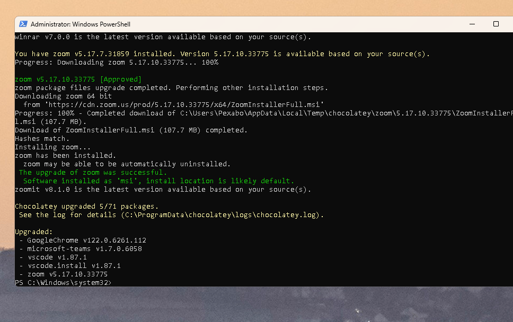Click 'You have zoom v5.17.7.31859 installed' line
Viewport: 513px width, 322px height.
(x=223, y=53)
